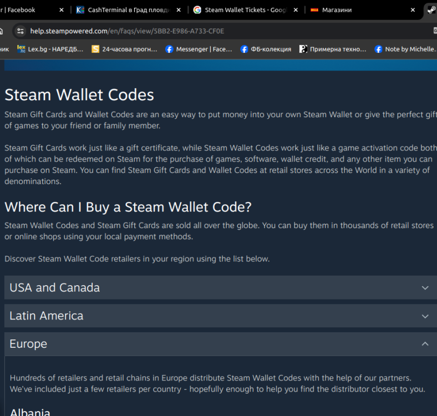The width and height of the screenshot is (437, 416).
Task: Close the Магазини tab
Action: pyautogui.click(x=413, y=10)
